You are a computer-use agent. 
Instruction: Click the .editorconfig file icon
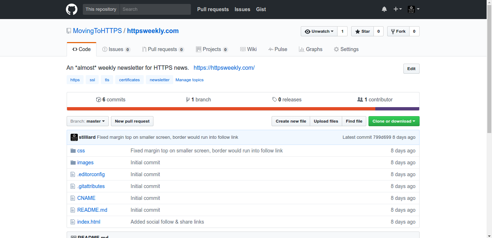pyautogui.click(x=73, y=174)
